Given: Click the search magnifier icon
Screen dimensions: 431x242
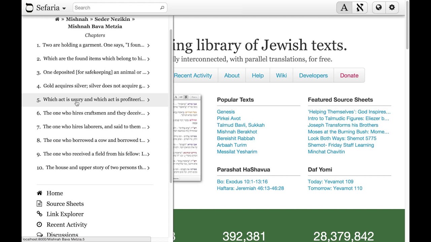Looking at the screenshot, I should (x=162, y=8).
